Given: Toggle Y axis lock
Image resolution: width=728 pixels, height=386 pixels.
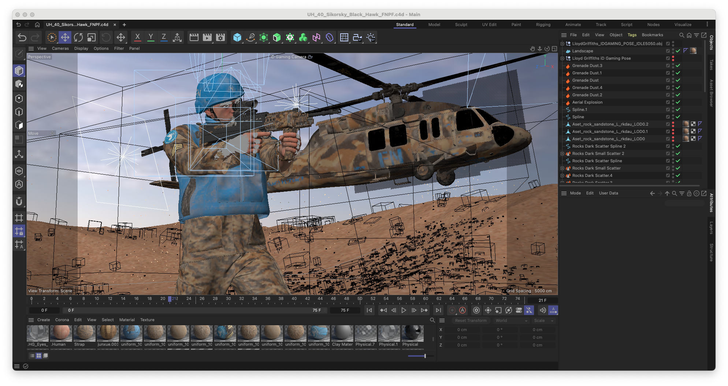Looking at the screenshot, I should (x=151, y=37).
